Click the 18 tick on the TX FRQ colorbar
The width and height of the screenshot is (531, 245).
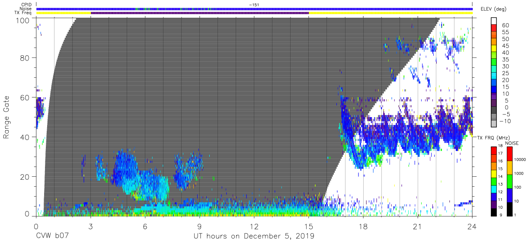pos(500,146)
